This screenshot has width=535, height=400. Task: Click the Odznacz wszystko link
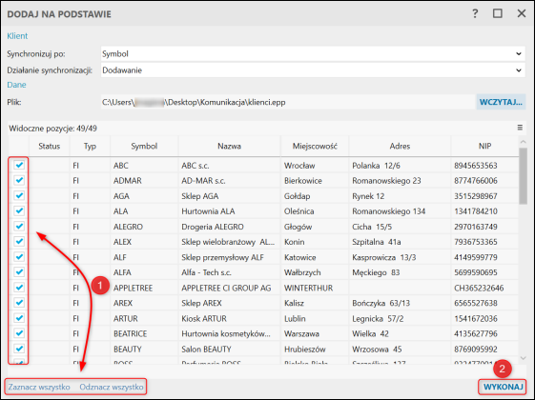(x=112, y=387)
